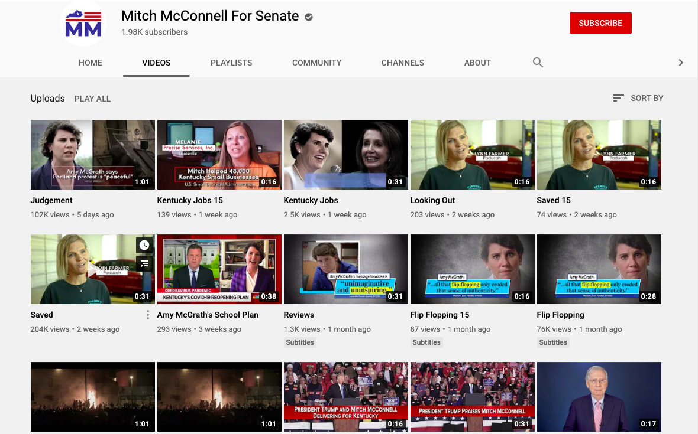698x434 pixels.
Task: Open the Channels tab
Action: point(403,63)
